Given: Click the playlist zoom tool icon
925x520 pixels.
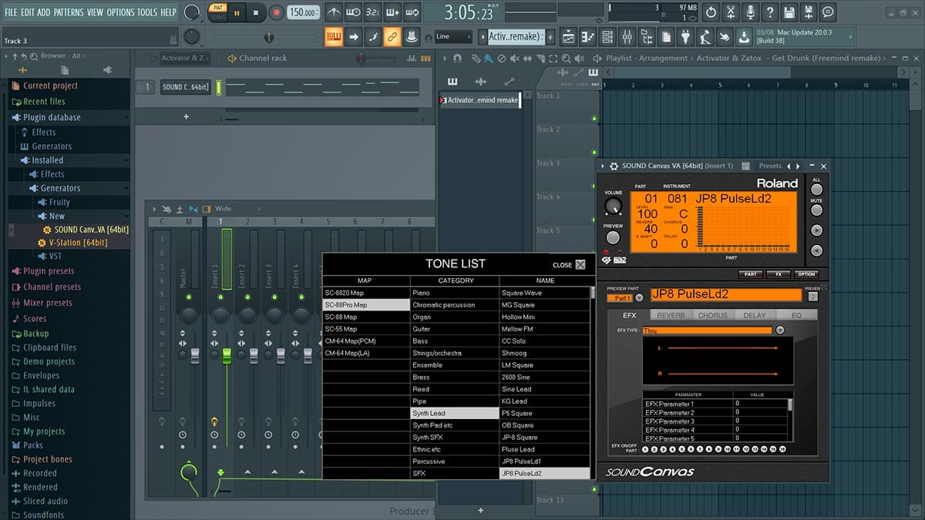Looking at the screenshot, I should (x=565, y=59).
